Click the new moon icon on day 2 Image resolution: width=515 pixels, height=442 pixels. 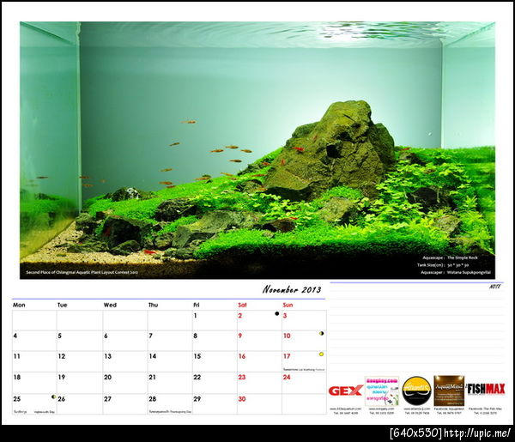click(277, 313)
